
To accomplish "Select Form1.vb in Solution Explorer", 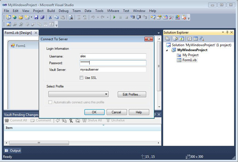I will (x=190, y=60).
